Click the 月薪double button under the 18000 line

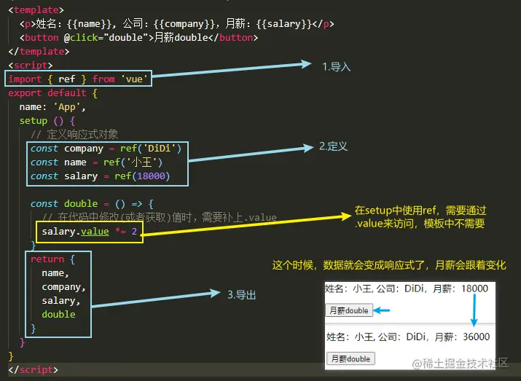pyautogui.click(x=349, y=310)
